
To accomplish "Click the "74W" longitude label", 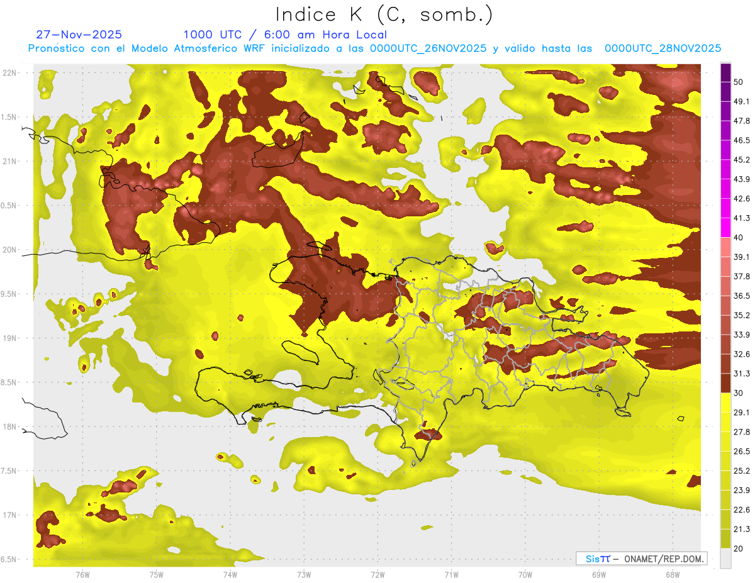I will click(x=230, y=574).
